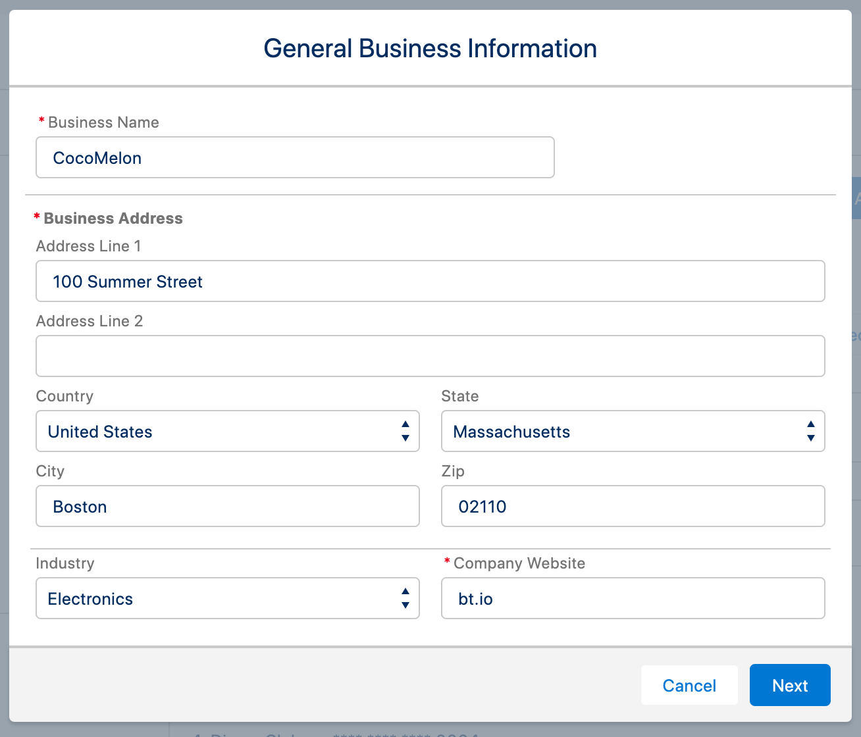Click the Zip field with 02110

tap(633, 506)
